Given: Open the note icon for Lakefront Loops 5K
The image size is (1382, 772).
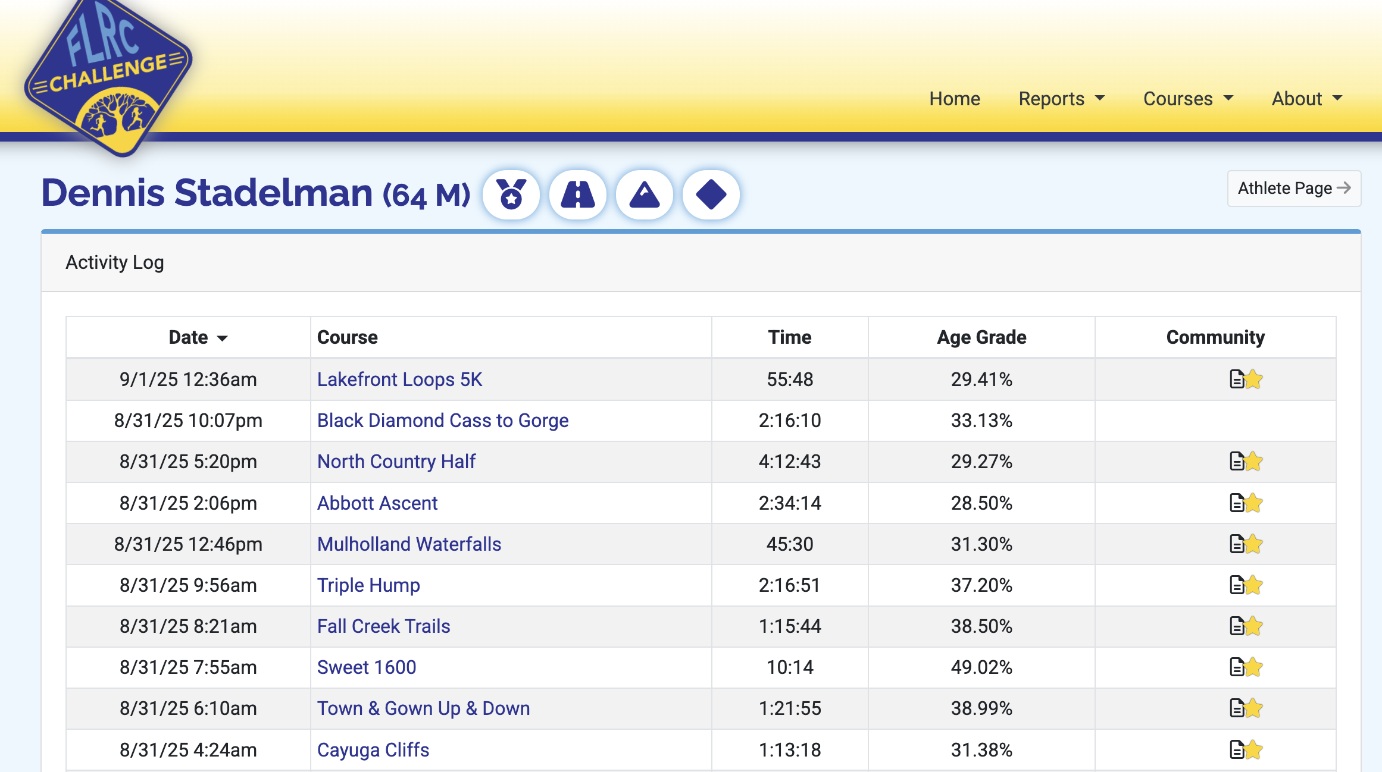Looking at the screenshot, I should (x=1236, y=379).
